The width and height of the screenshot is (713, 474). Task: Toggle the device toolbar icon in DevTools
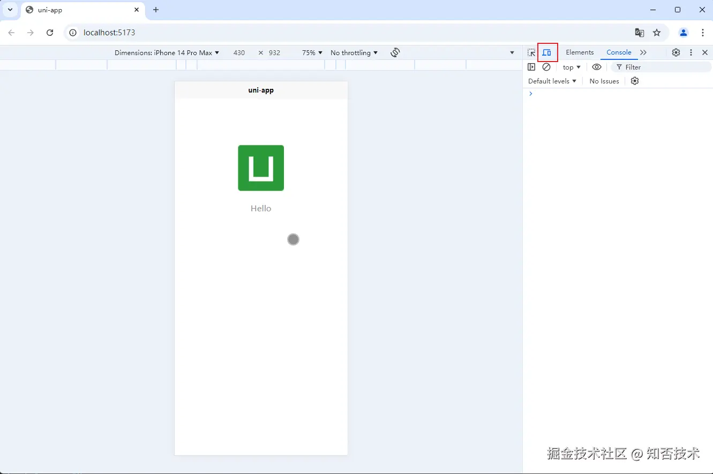546,52
